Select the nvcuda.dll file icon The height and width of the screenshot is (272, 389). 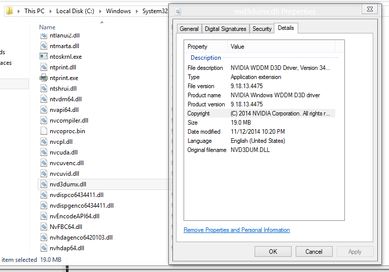pos(44,152)
